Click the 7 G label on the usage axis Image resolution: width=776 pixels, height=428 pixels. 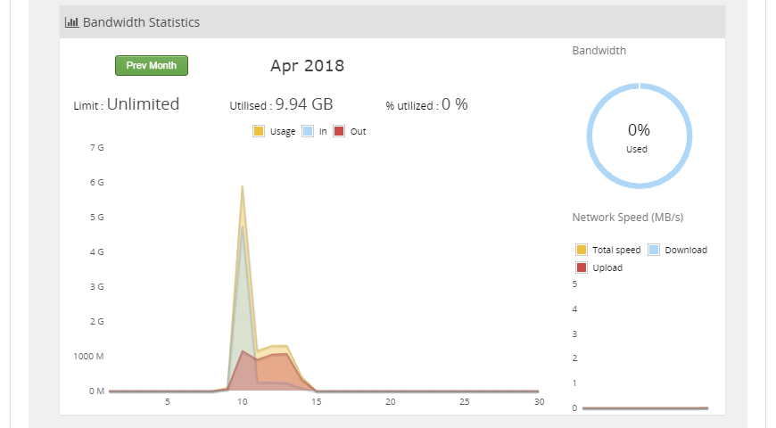click(x=96, y=147)
